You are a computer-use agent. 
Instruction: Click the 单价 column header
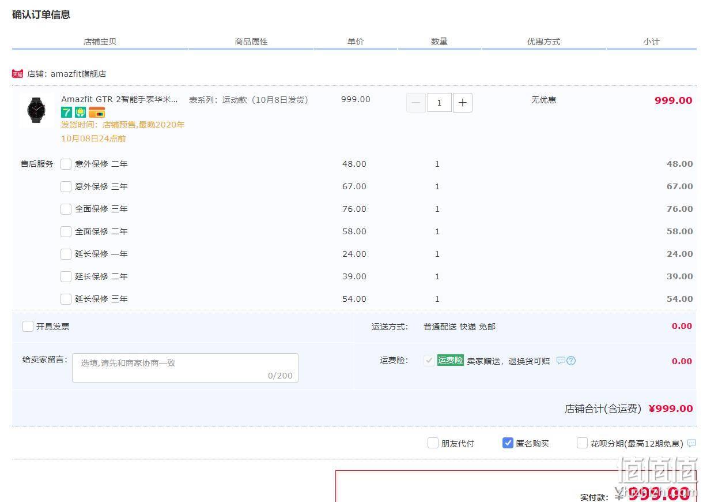coord(356,42)
